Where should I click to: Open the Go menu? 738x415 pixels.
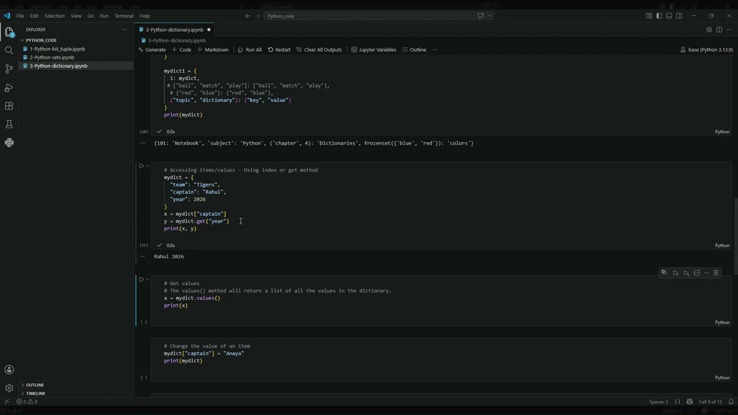pyautogui.click(x=91, y=16)
